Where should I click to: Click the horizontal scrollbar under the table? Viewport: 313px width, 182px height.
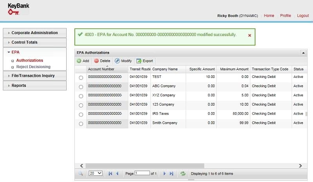pos(145,166)
